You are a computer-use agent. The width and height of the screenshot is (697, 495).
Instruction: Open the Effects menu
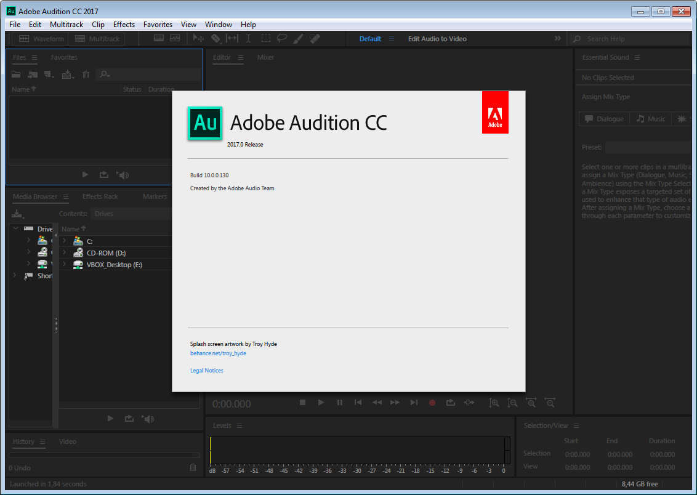(124, 25)
